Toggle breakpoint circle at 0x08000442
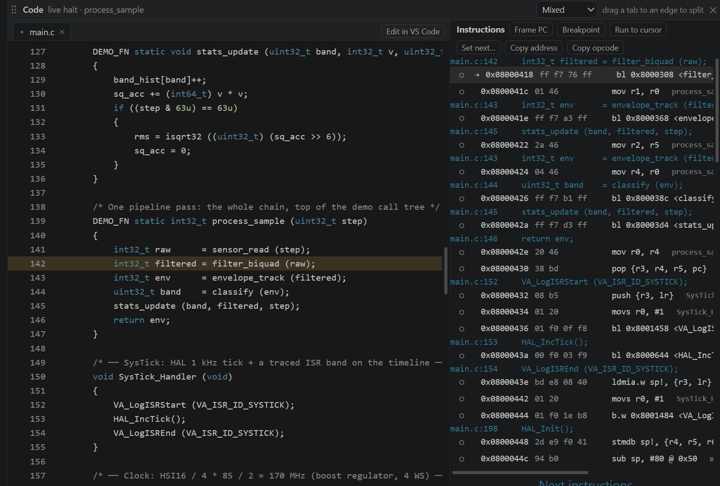This screenshot has width=720, height=486. pyautogui.click(x=462, y=399)
